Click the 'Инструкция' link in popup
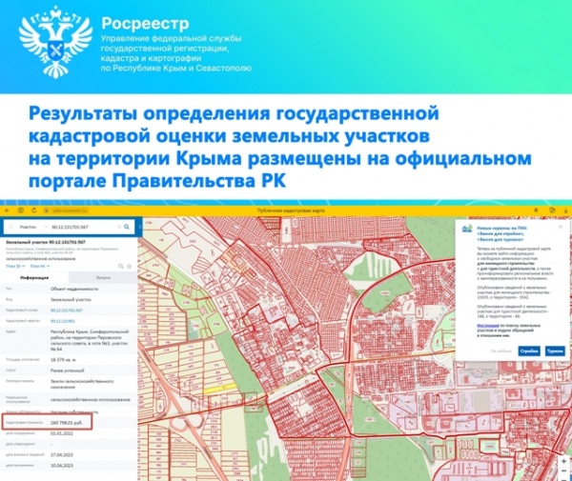The width and height of the screenshot is (572, 481). click(488, 326)
